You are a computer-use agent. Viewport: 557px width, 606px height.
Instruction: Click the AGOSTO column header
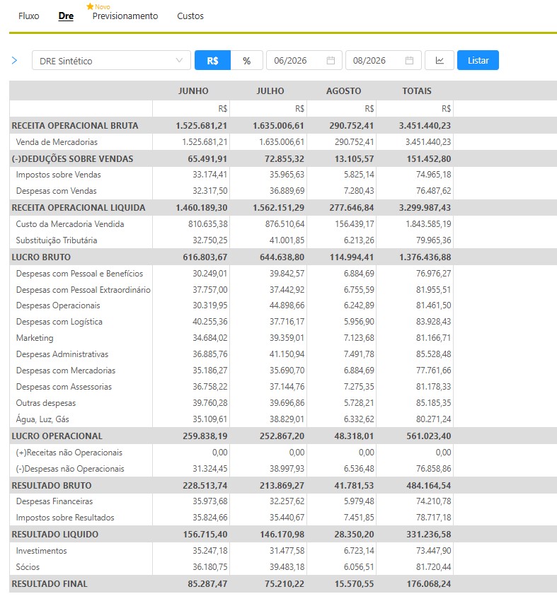point(343,91)
